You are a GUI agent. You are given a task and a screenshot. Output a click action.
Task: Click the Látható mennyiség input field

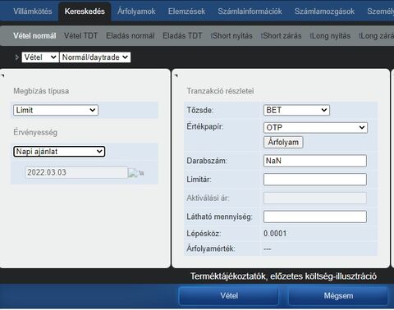[315, 217]
